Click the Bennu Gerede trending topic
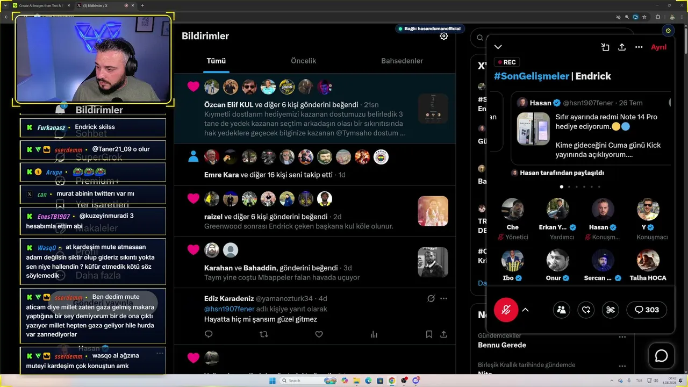The image size is (688, 387). (502, 345)
